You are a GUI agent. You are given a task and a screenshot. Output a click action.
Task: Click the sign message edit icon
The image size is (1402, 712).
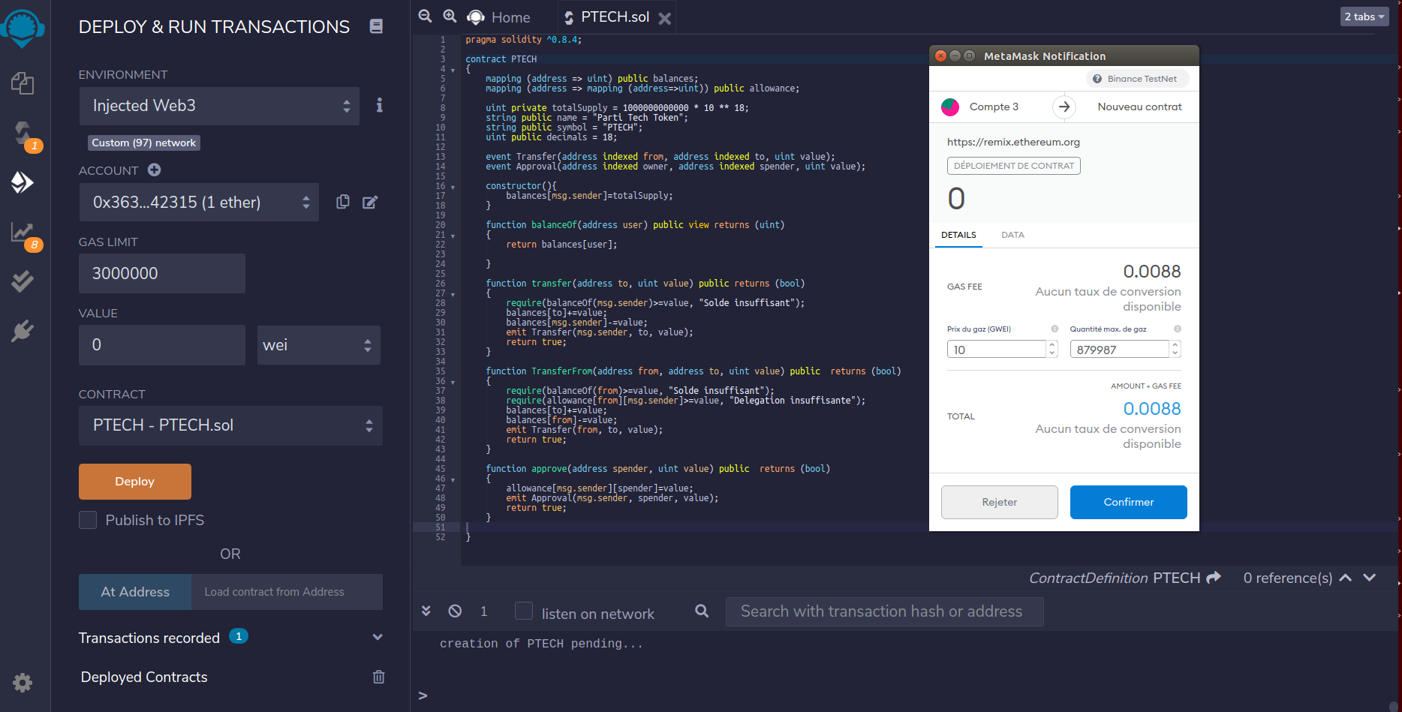(370, 202)
